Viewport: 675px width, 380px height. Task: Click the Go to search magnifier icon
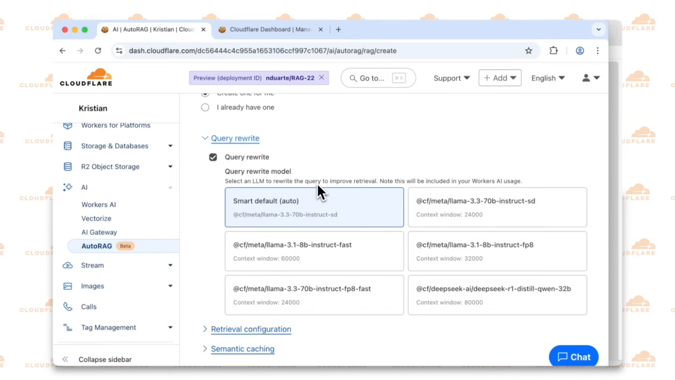tap(353, 78)
